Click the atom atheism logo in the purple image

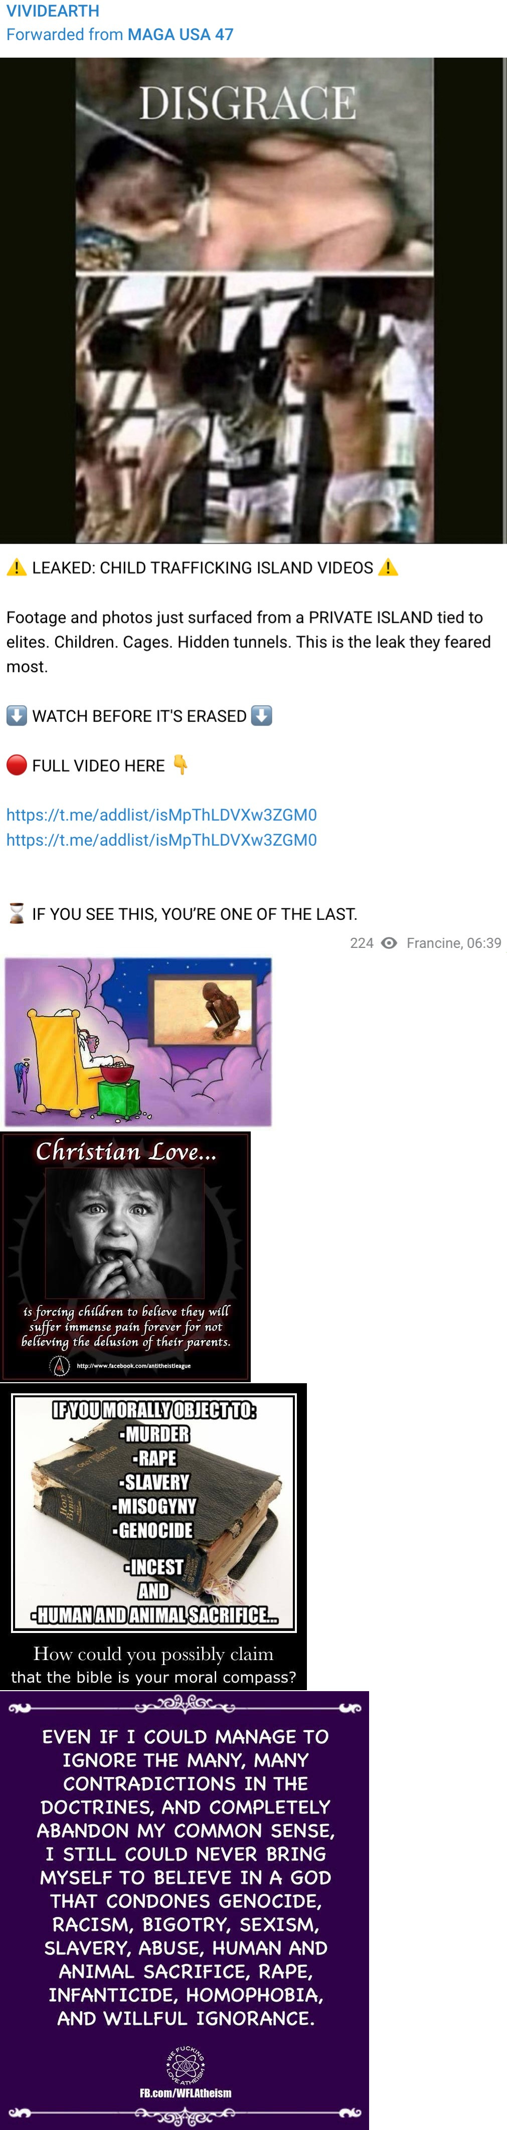tap(185, 2065)
